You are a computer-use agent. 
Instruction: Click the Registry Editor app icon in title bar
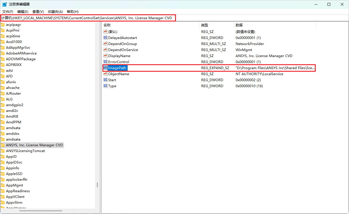[x=5, y=4]
